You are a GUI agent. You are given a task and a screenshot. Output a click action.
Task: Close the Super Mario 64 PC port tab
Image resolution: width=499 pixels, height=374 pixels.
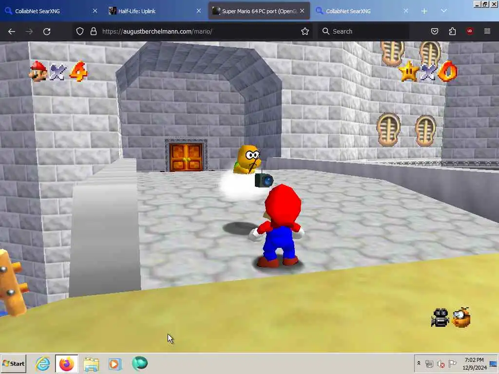pyautogui.click(x=302, y=11)
